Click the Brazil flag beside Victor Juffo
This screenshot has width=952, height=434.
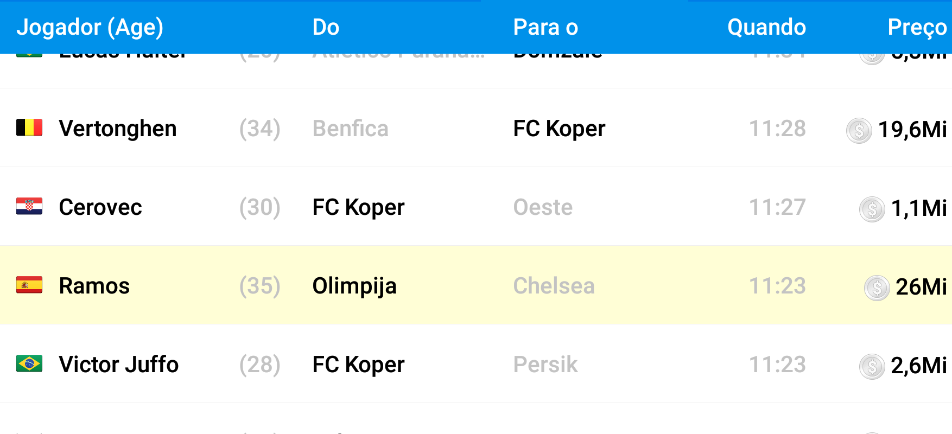pyautogui.click(x=29, y=364)
